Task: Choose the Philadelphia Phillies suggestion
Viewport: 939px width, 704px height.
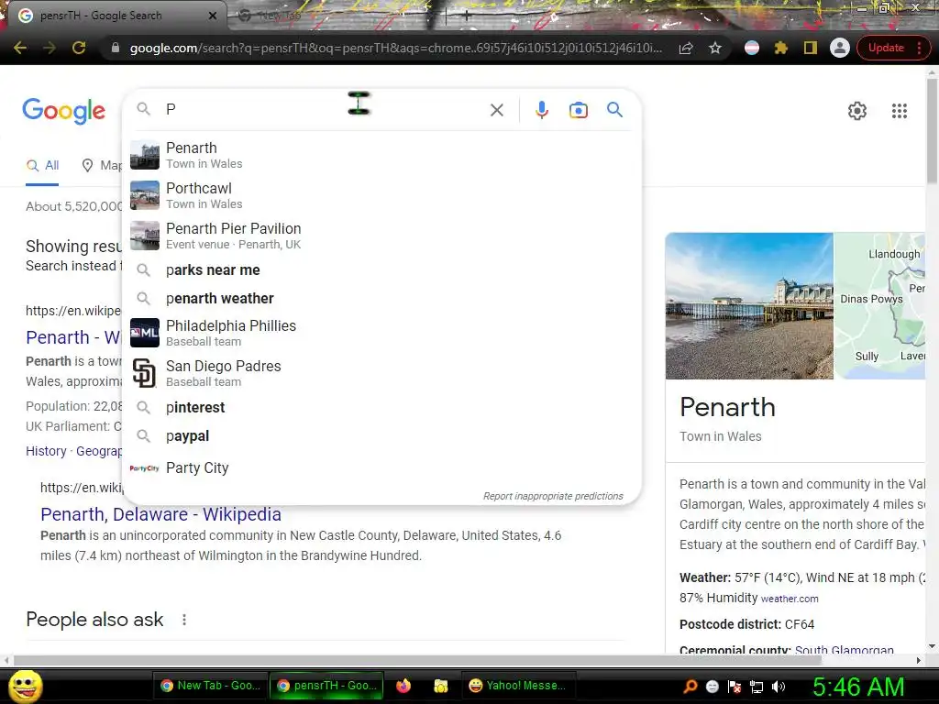Action: (x=381, y=333)
